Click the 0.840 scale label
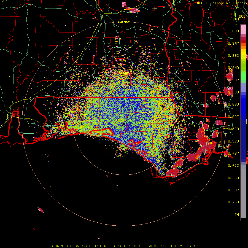Image resolution: width=248 pixels, height=248 pixels. 233,68
